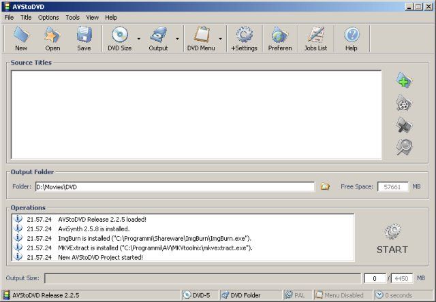Click the edit title film reel icon
Viewport: 436px width, 302px height.
pos(404,103)
